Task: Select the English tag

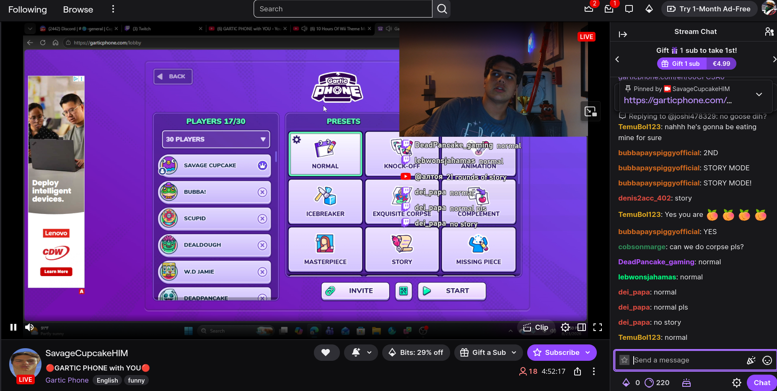Action: [107, 380]
